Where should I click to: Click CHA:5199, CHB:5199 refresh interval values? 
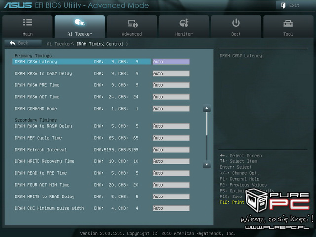[116, 150]
